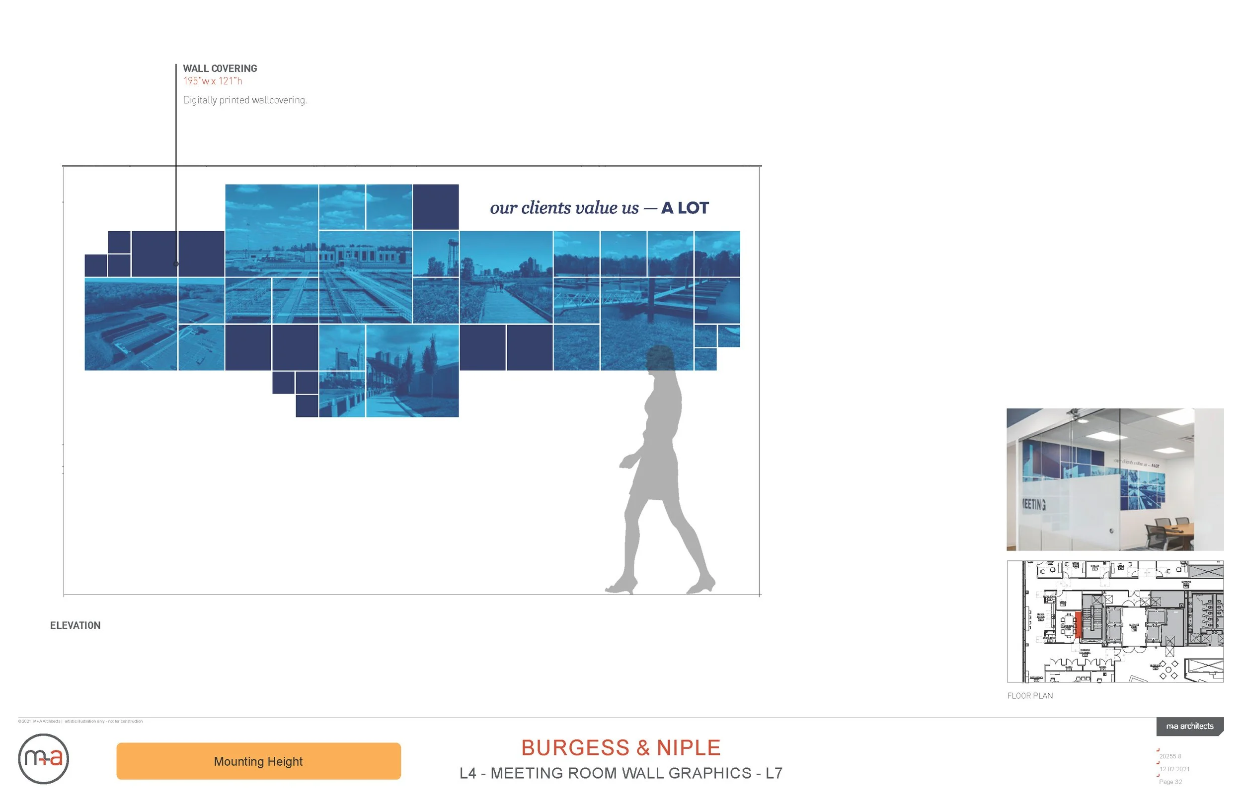Click the M+A circular logo

pyautogui.click(x=44, y=760)
